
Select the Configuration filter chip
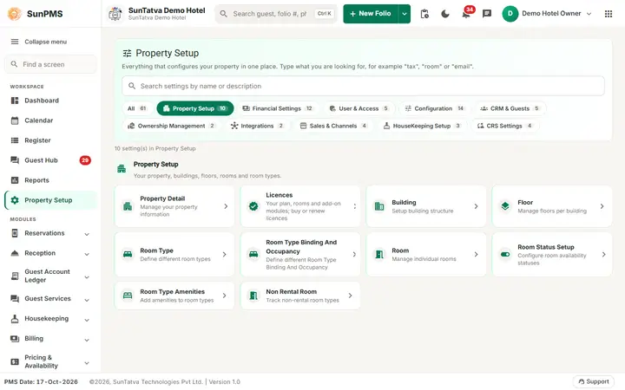[x=434, y=108]
